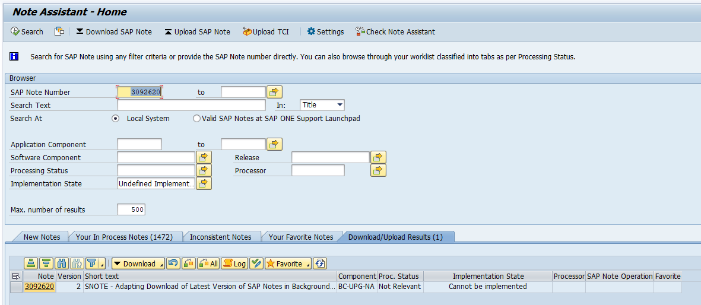Click Download SAP Note in toolbar
This screenshot has width=701, height=305.
point(114,31)
